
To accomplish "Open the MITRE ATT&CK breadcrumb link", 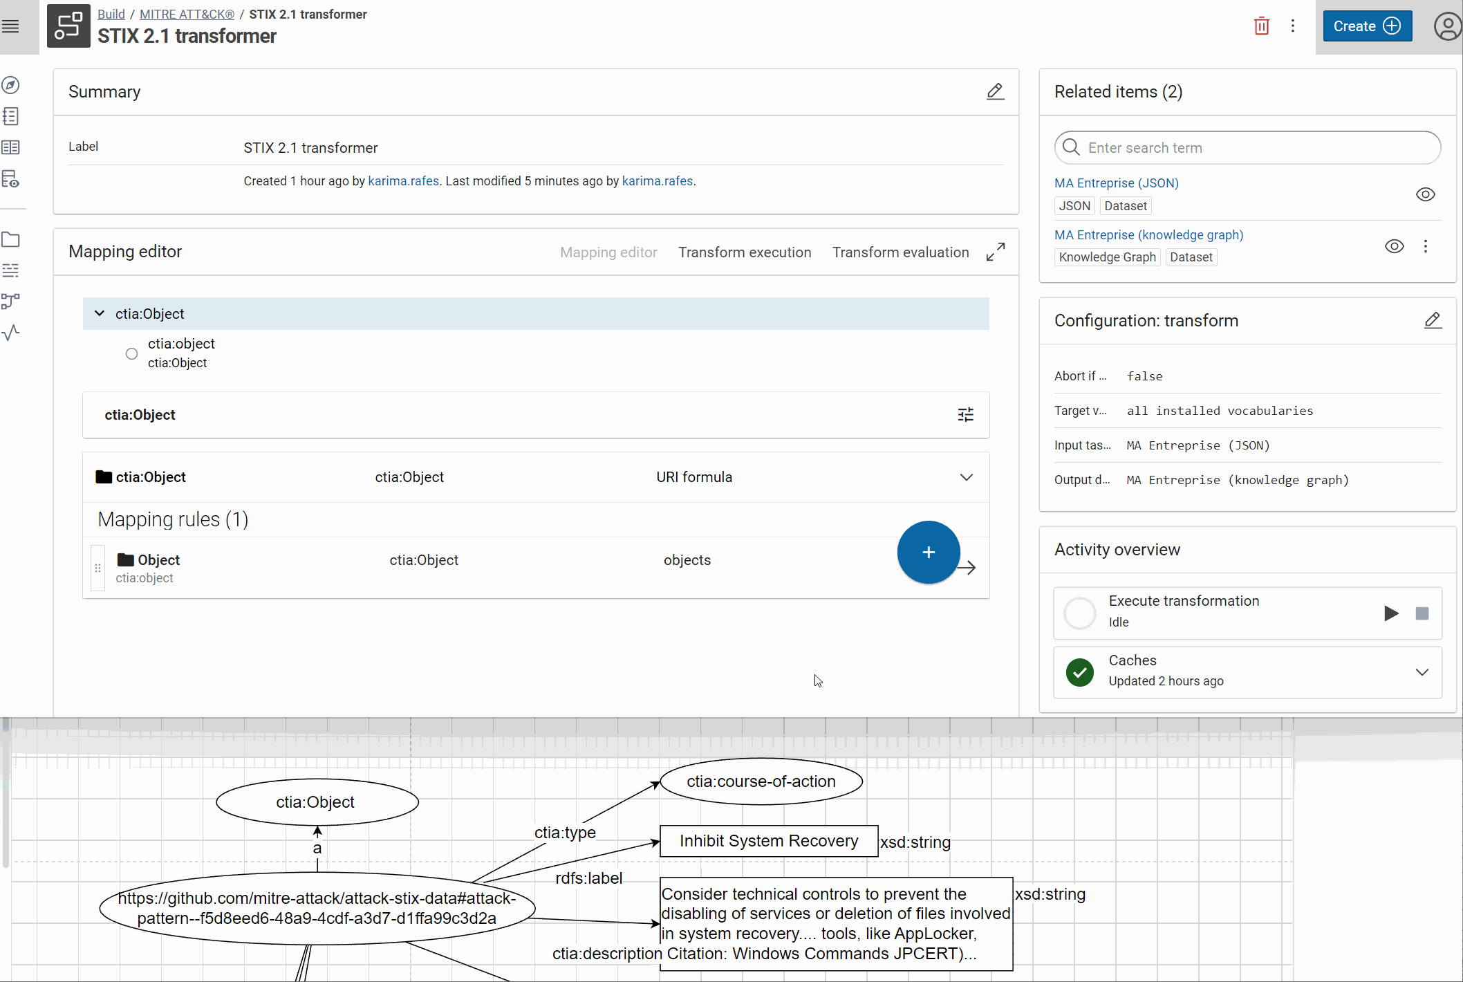I will tap(187, 14).
